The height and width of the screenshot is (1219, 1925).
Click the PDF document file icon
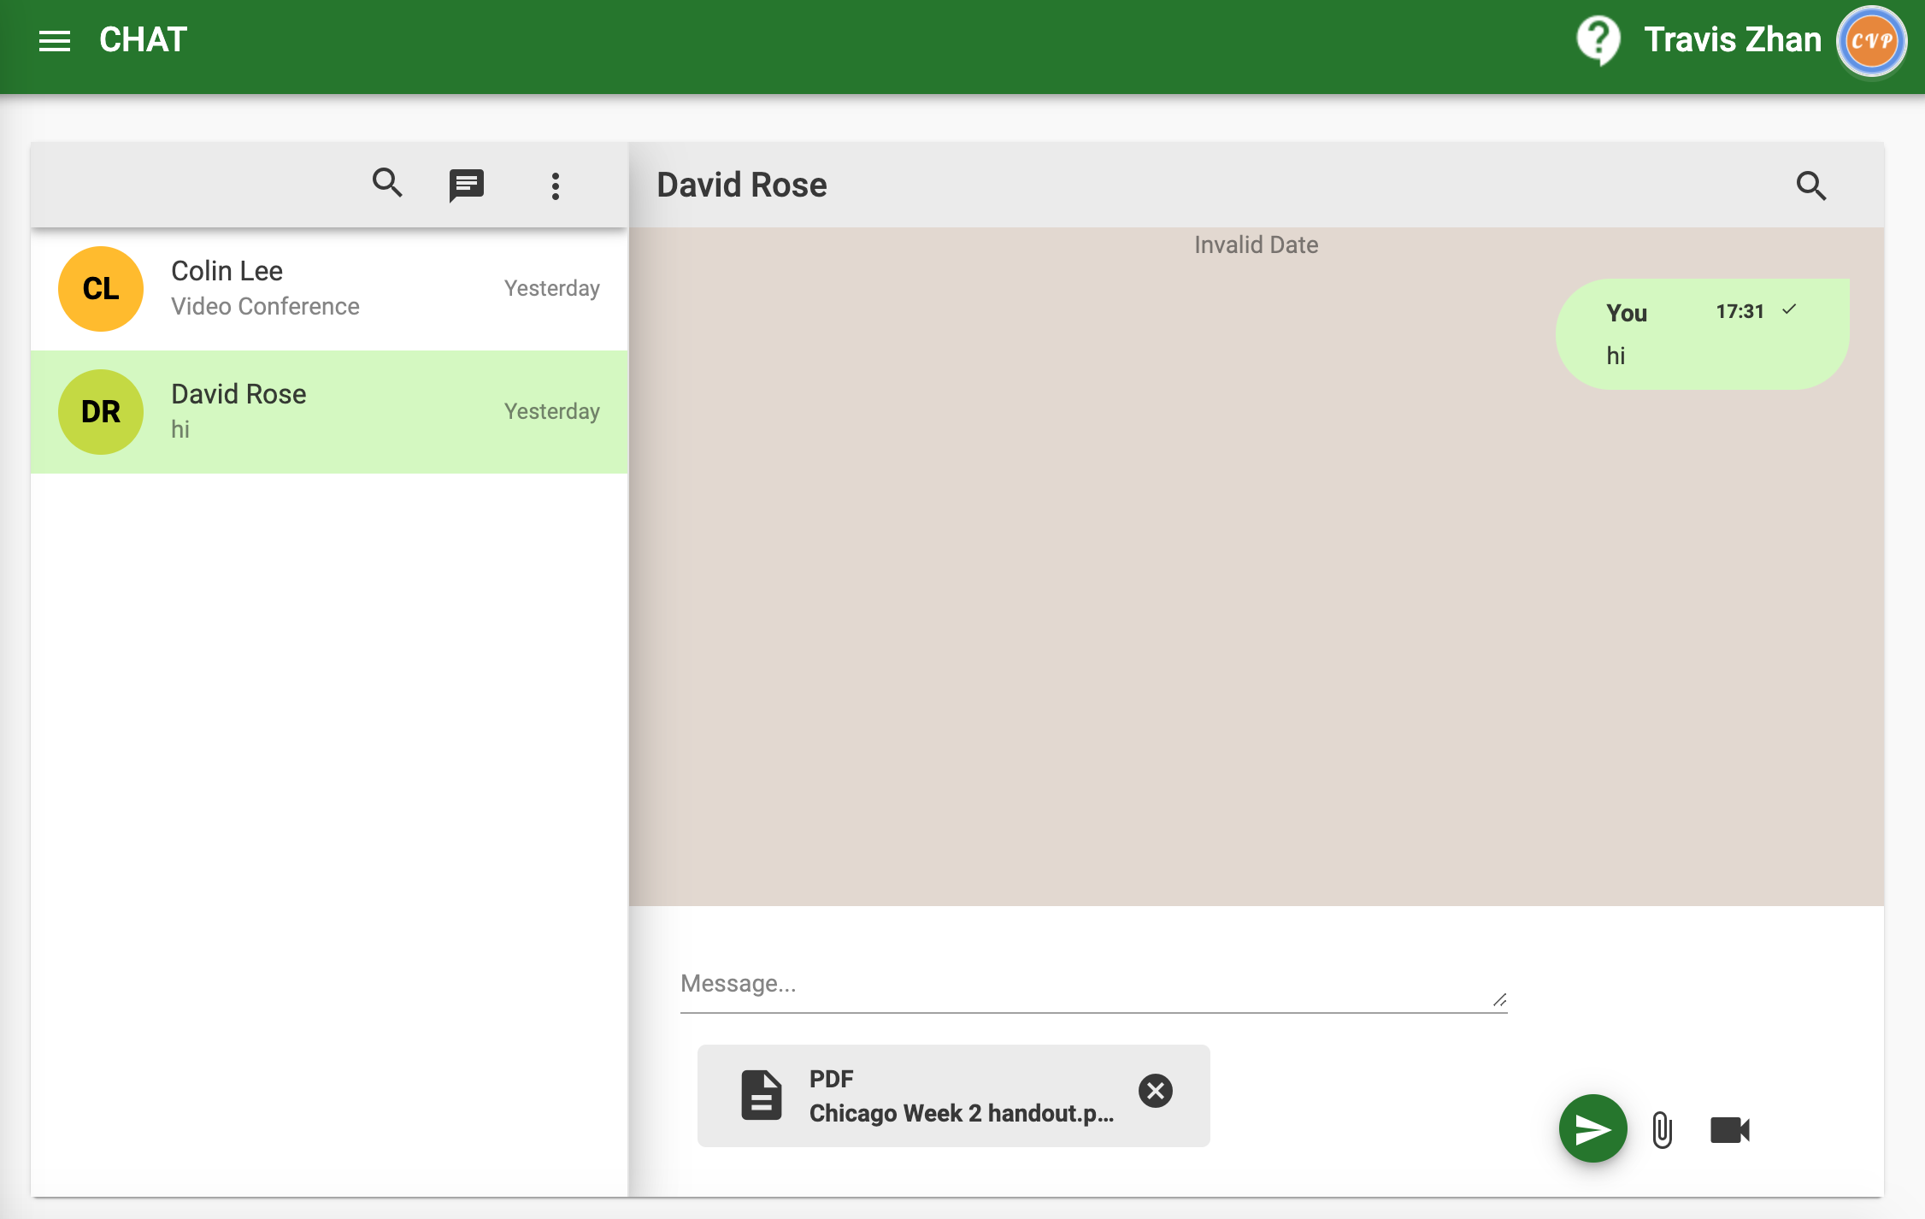coord(761,1095)
